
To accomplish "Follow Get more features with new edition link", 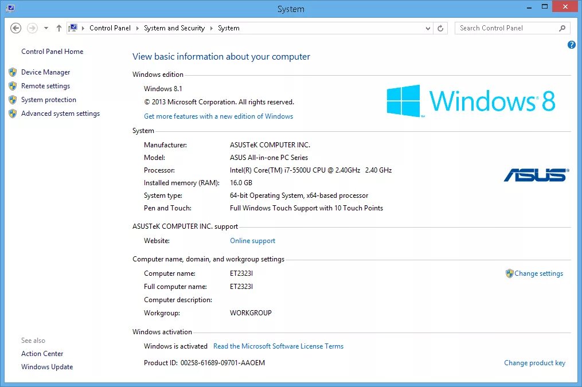I will point(218,116).
